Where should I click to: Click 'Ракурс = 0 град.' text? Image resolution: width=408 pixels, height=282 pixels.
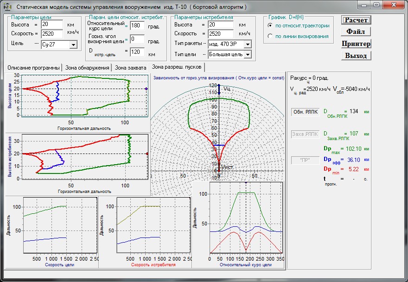click(x=309, y=79)
